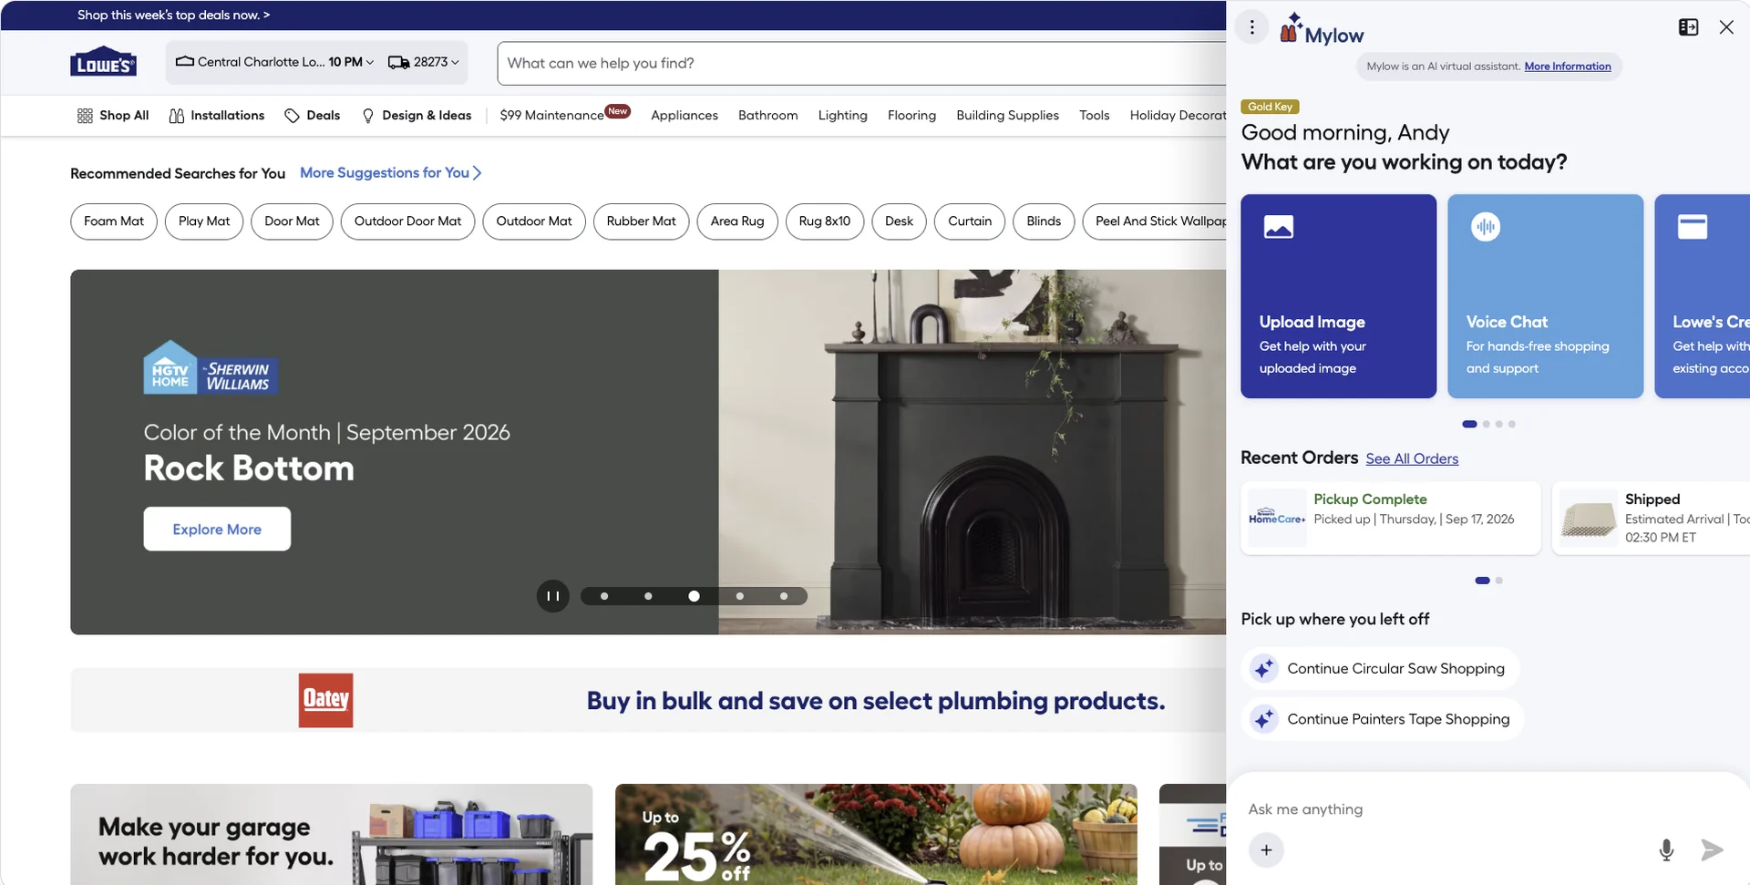Click the sparkle icon beside Continue Circular Saw Shopping
Screen dimensions: 1750x885
click(x=1264, y=668)
